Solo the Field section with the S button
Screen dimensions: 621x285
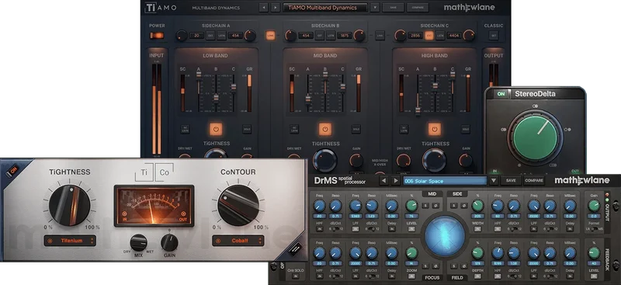pos(455,266)
